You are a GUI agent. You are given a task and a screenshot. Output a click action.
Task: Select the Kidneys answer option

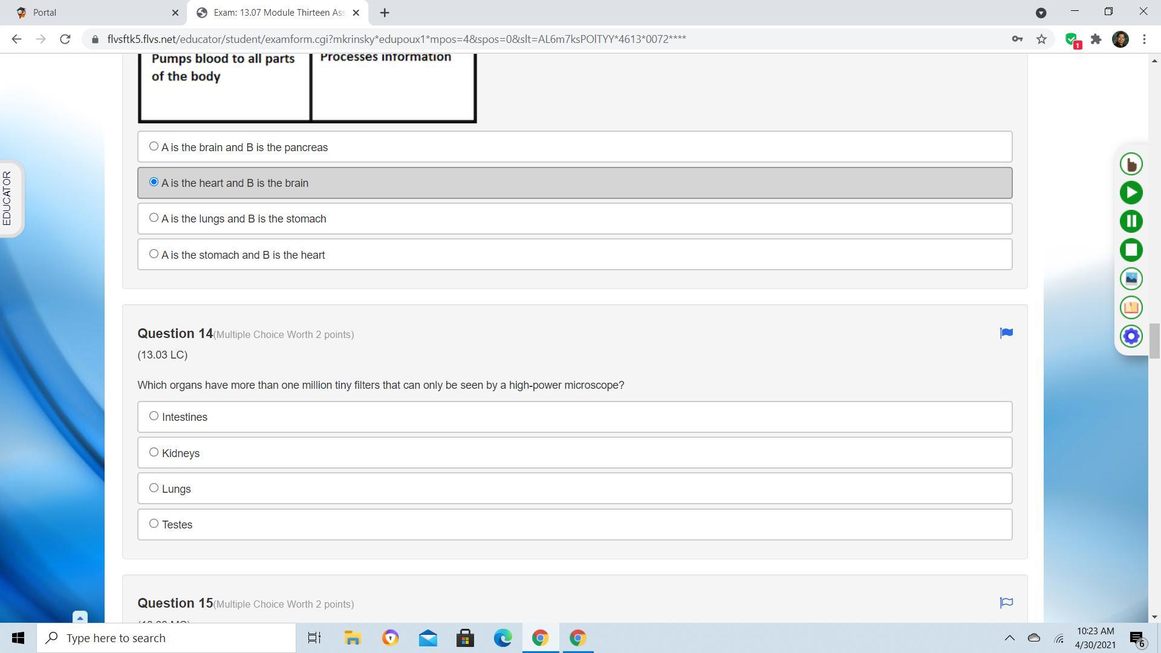154,452
